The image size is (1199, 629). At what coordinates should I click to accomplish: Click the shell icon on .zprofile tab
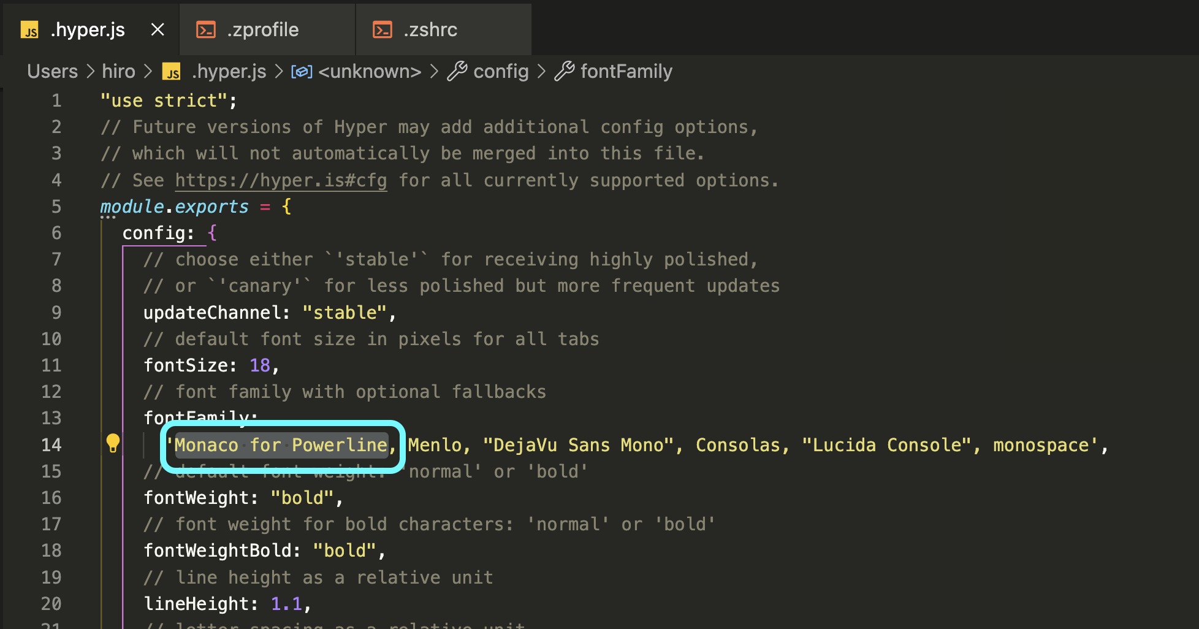pyautogui.click(x=206, y=29)
